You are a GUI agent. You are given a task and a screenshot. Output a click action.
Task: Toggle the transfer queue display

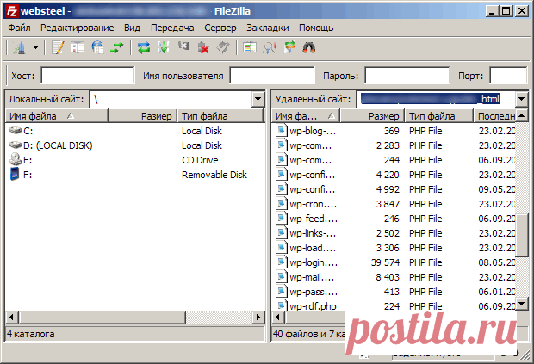[117, 47]
